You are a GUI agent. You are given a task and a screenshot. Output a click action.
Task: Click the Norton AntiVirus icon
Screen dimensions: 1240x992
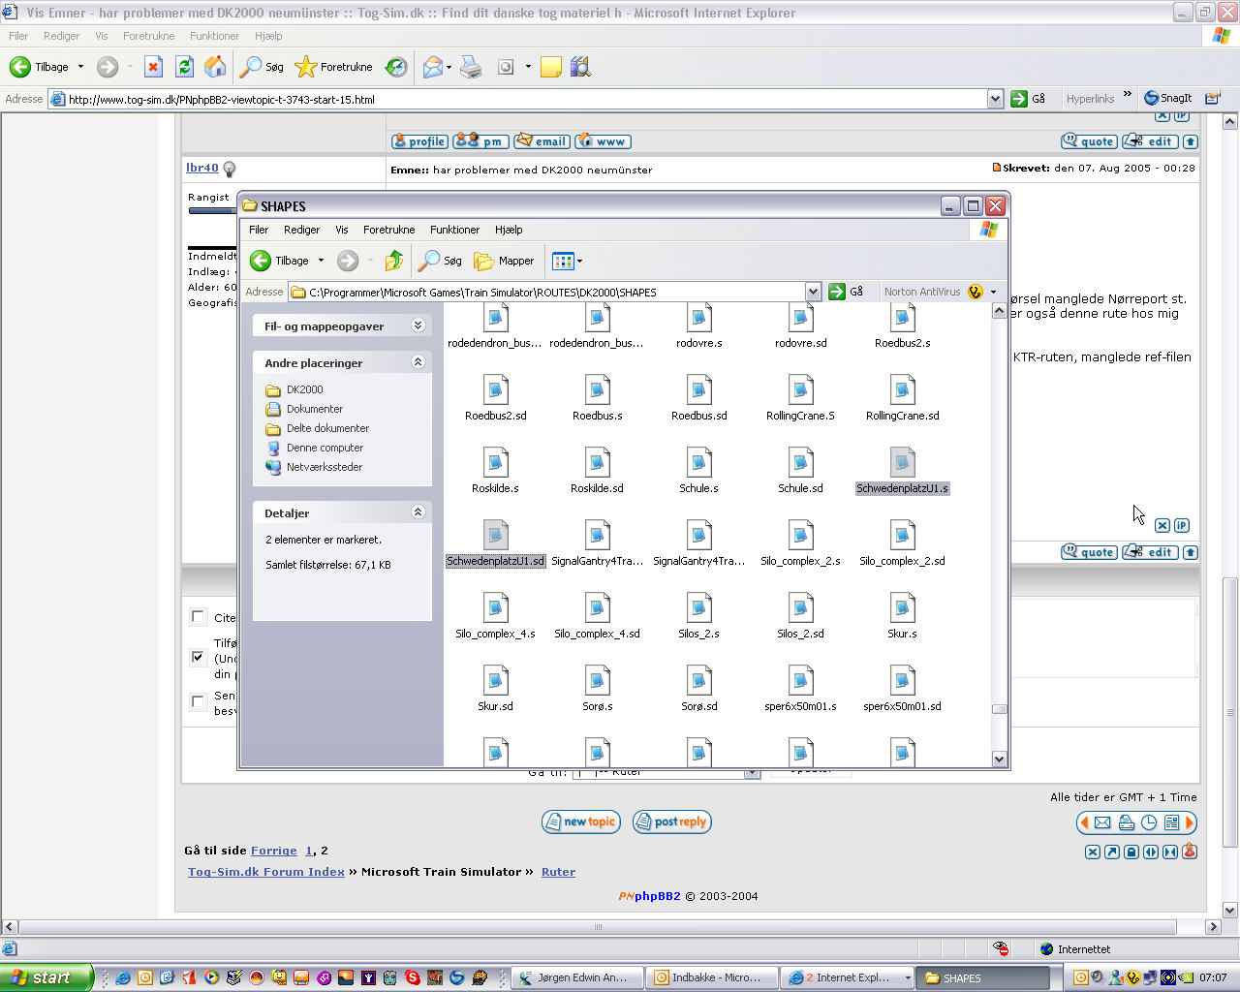(x=976, y=292)
